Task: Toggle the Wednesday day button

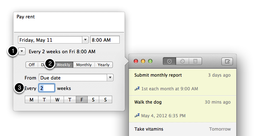Action: tap(57, 100)
